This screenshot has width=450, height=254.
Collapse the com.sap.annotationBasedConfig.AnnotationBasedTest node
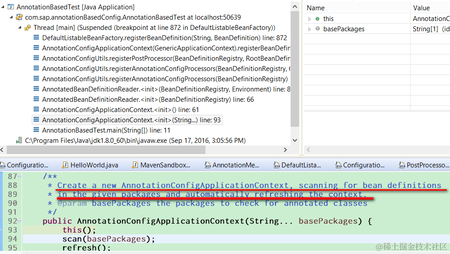pos(11,17)
